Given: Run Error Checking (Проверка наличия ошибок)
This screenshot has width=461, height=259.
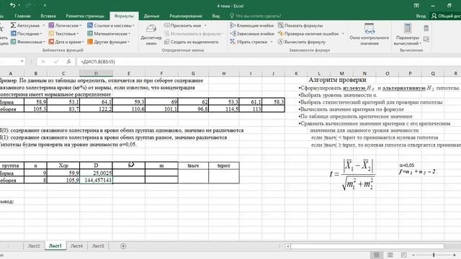Looking at the screenshot, I should pos(308,34).
